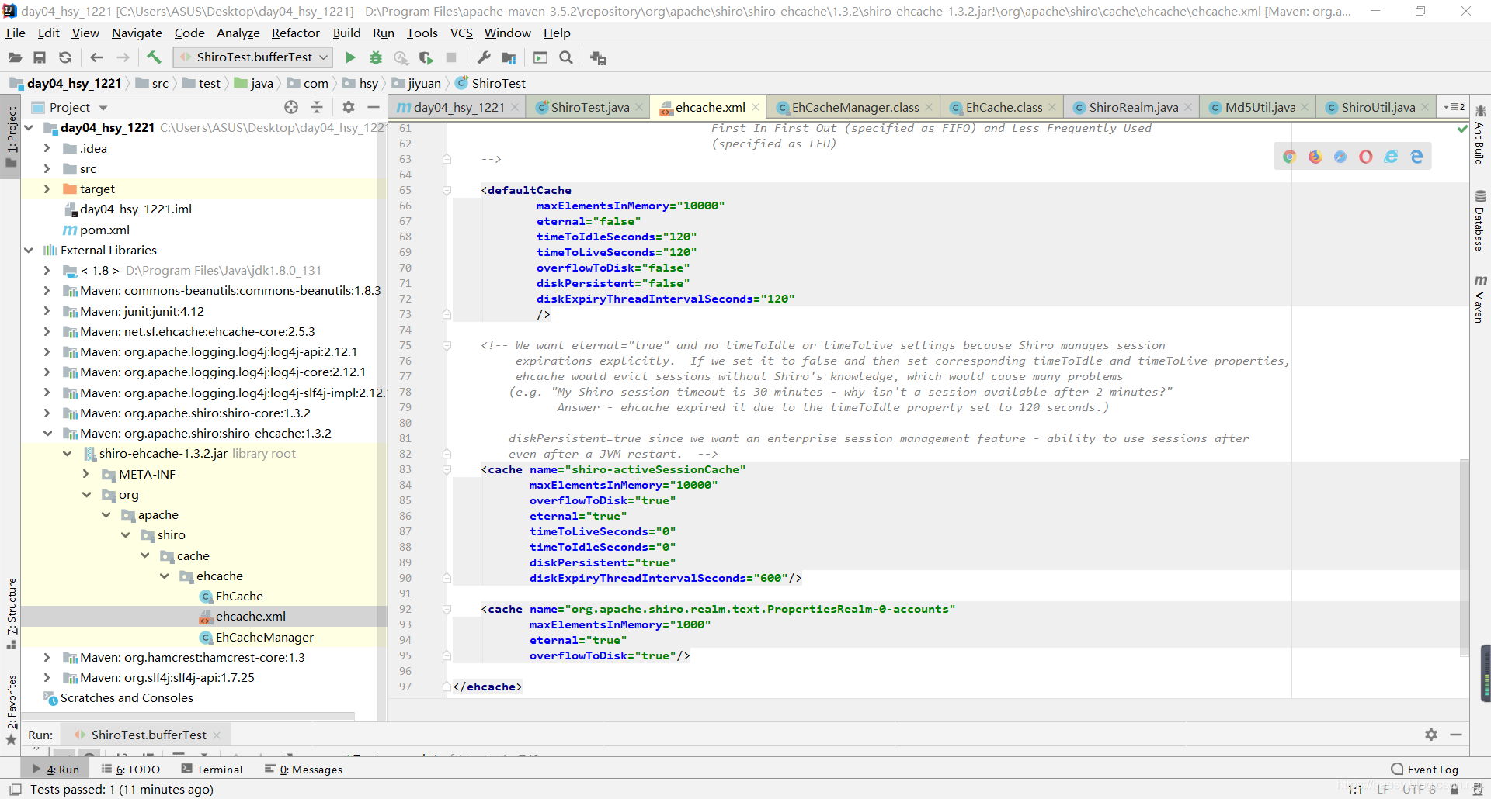Navigate back with left arrow

[96, 57]
